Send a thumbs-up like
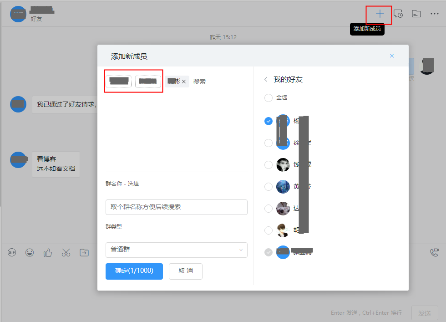446x322 pixels. pyautogui.click(x=48, y=252)
